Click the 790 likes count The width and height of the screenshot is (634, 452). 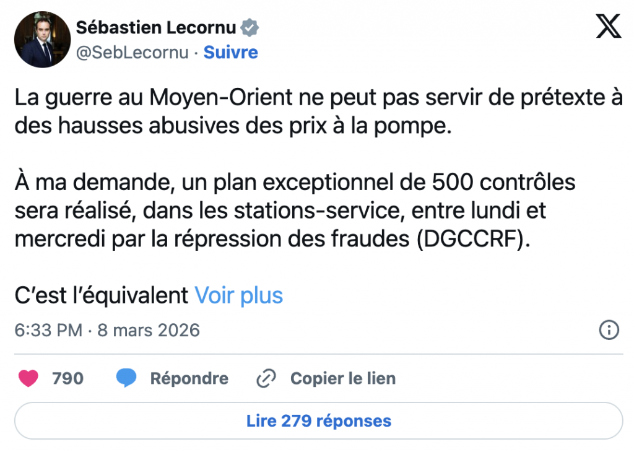pos(68,378)
